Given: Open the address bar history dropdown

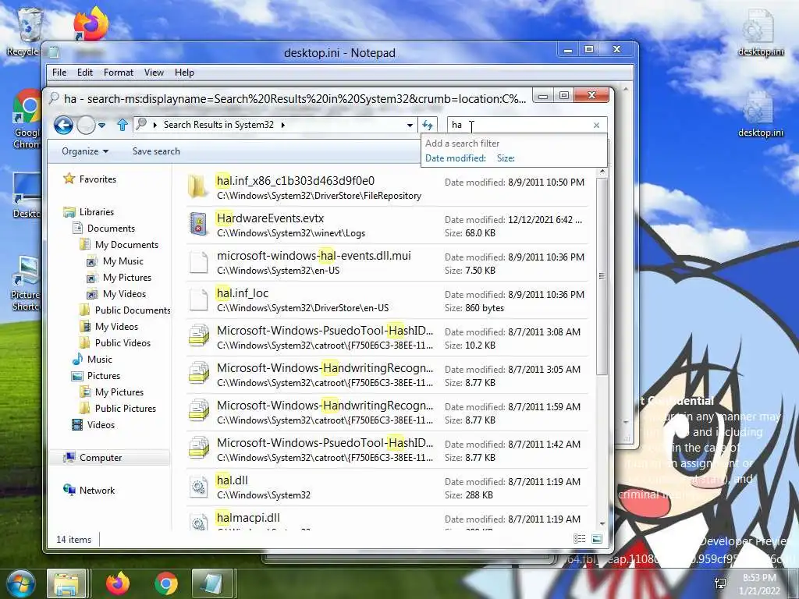Looking at the screenshot, I should click(410, 126).
